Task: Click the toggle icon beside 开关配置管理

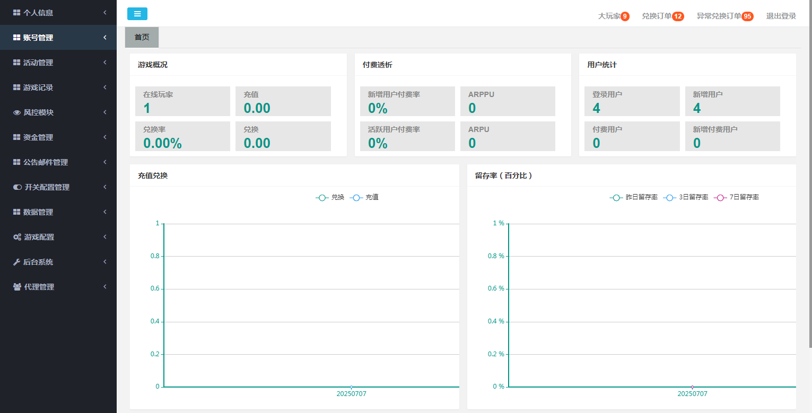Action: click(18, 187)
